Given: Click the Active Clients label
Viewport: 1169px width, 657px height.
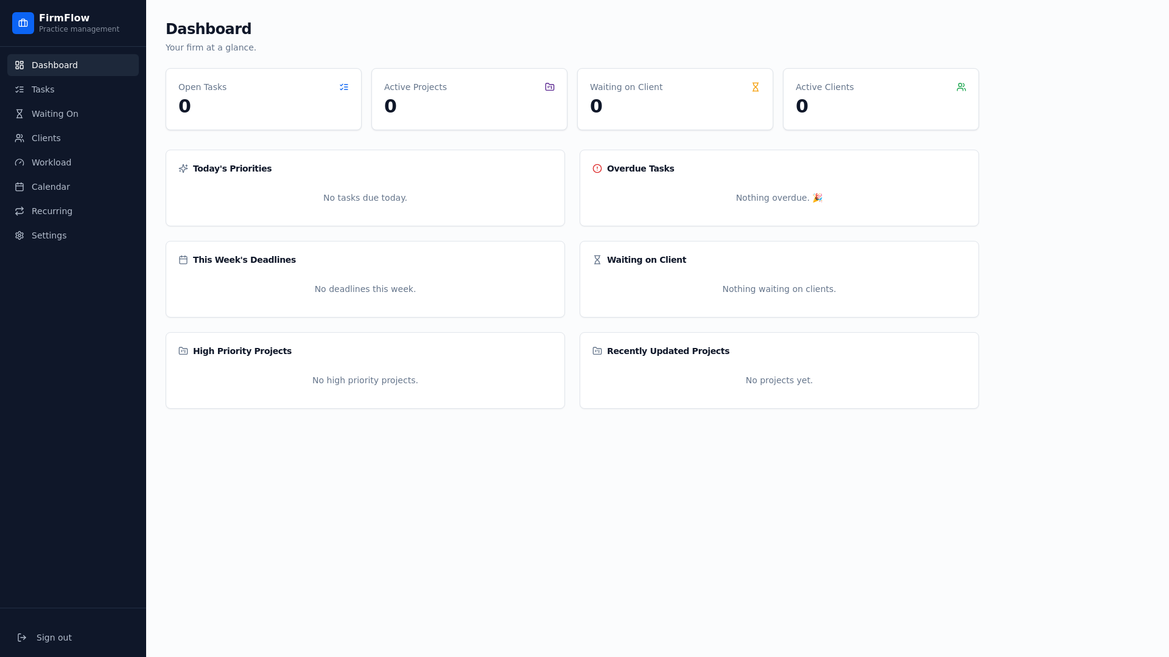Looking at the screenshot, I should pos(824,87).
